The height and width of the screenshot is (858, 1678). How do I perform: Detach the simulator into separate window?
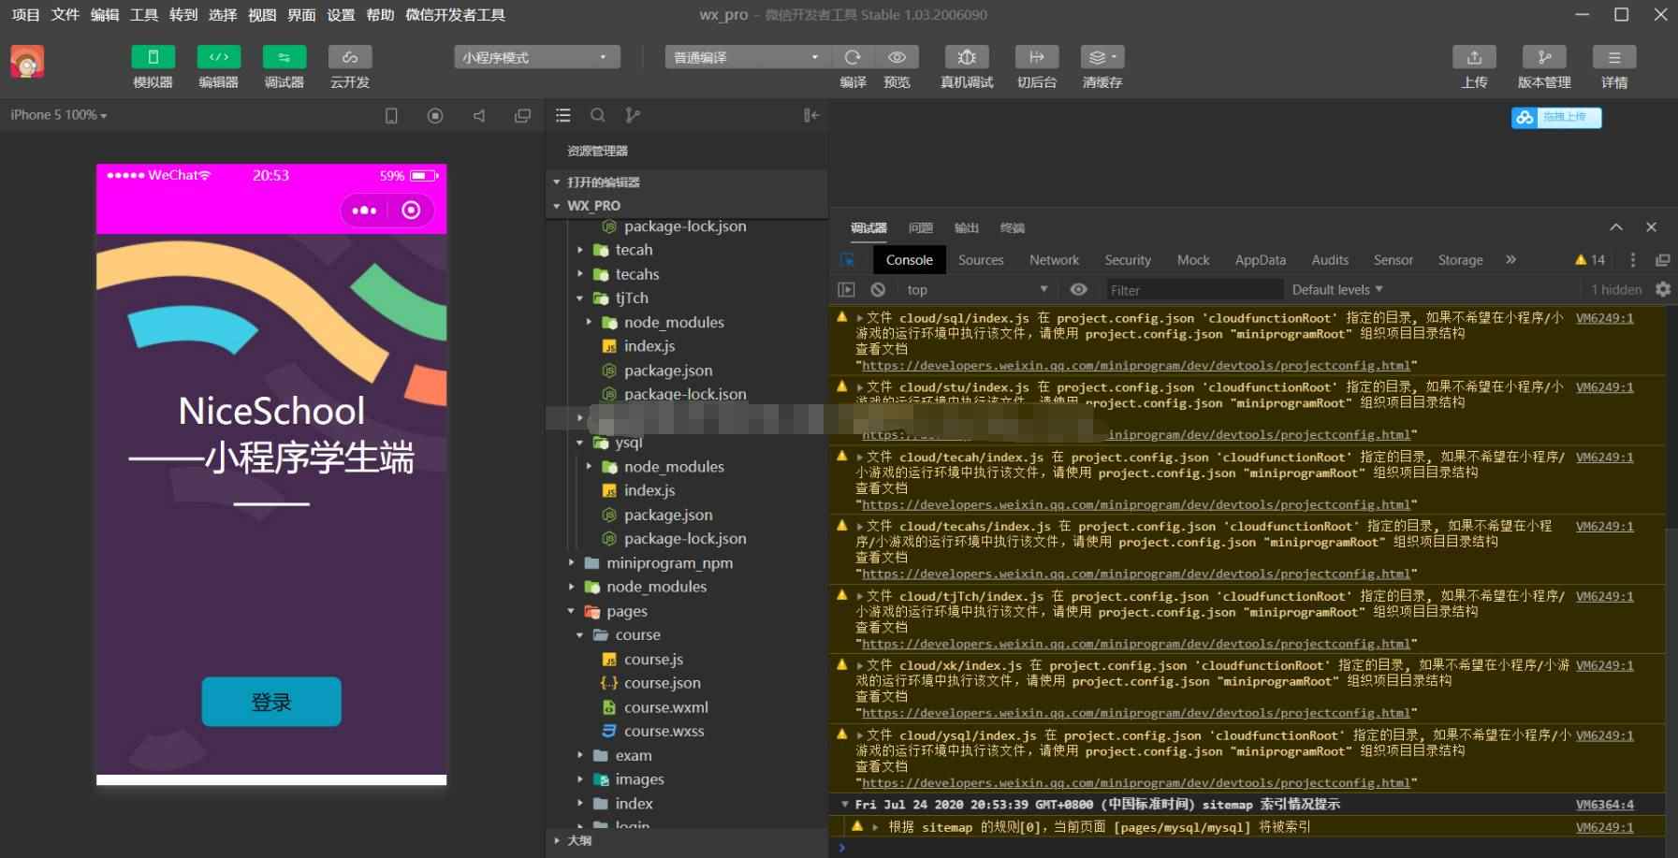(x=522, y=115)
